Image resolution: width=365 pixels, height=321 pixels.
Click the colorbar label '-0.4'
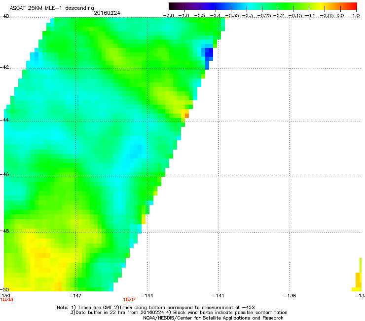click(216, 16)
